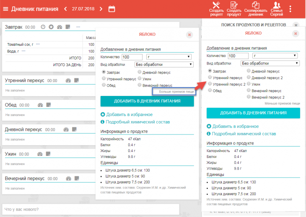306x217 pixels.
Task: Open the calendar date picker
Action: [112, 9]
